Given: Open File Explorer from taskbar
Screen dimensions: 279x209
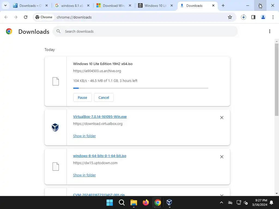Looking at the screenshot, I should [134, 202].
